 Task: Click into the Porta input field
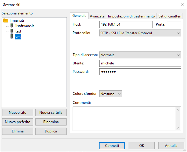(174, 24)
